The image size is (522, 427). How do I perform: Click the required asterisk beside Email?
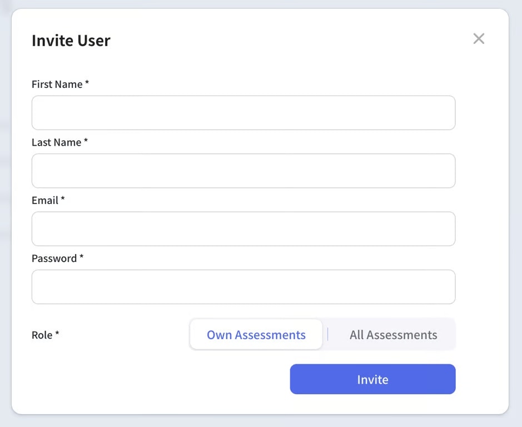tap(63, 200)
